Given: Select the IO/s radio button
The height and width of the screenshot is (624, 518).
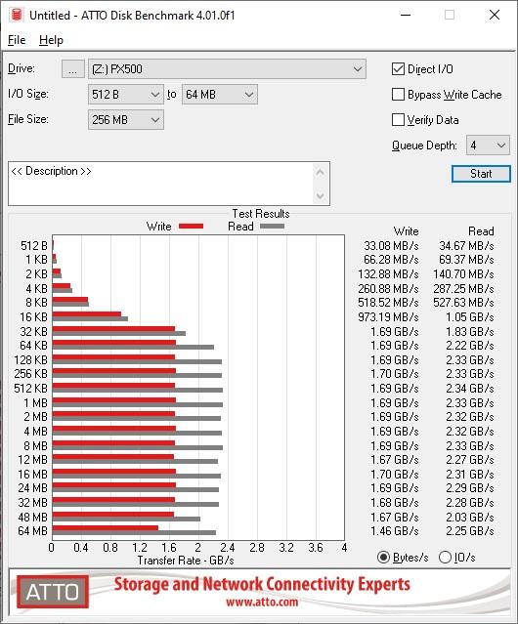Looking at the screenshot, I should 445,558.
